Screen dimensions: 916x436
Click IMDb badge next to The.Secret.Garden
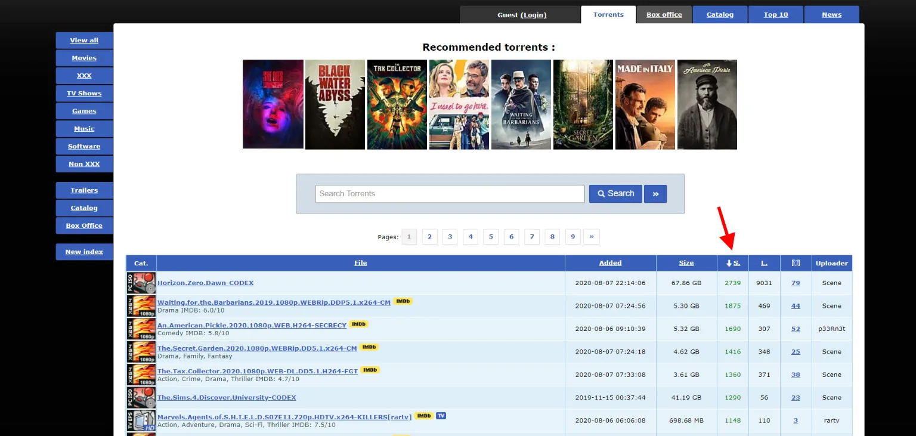[369, 347]
